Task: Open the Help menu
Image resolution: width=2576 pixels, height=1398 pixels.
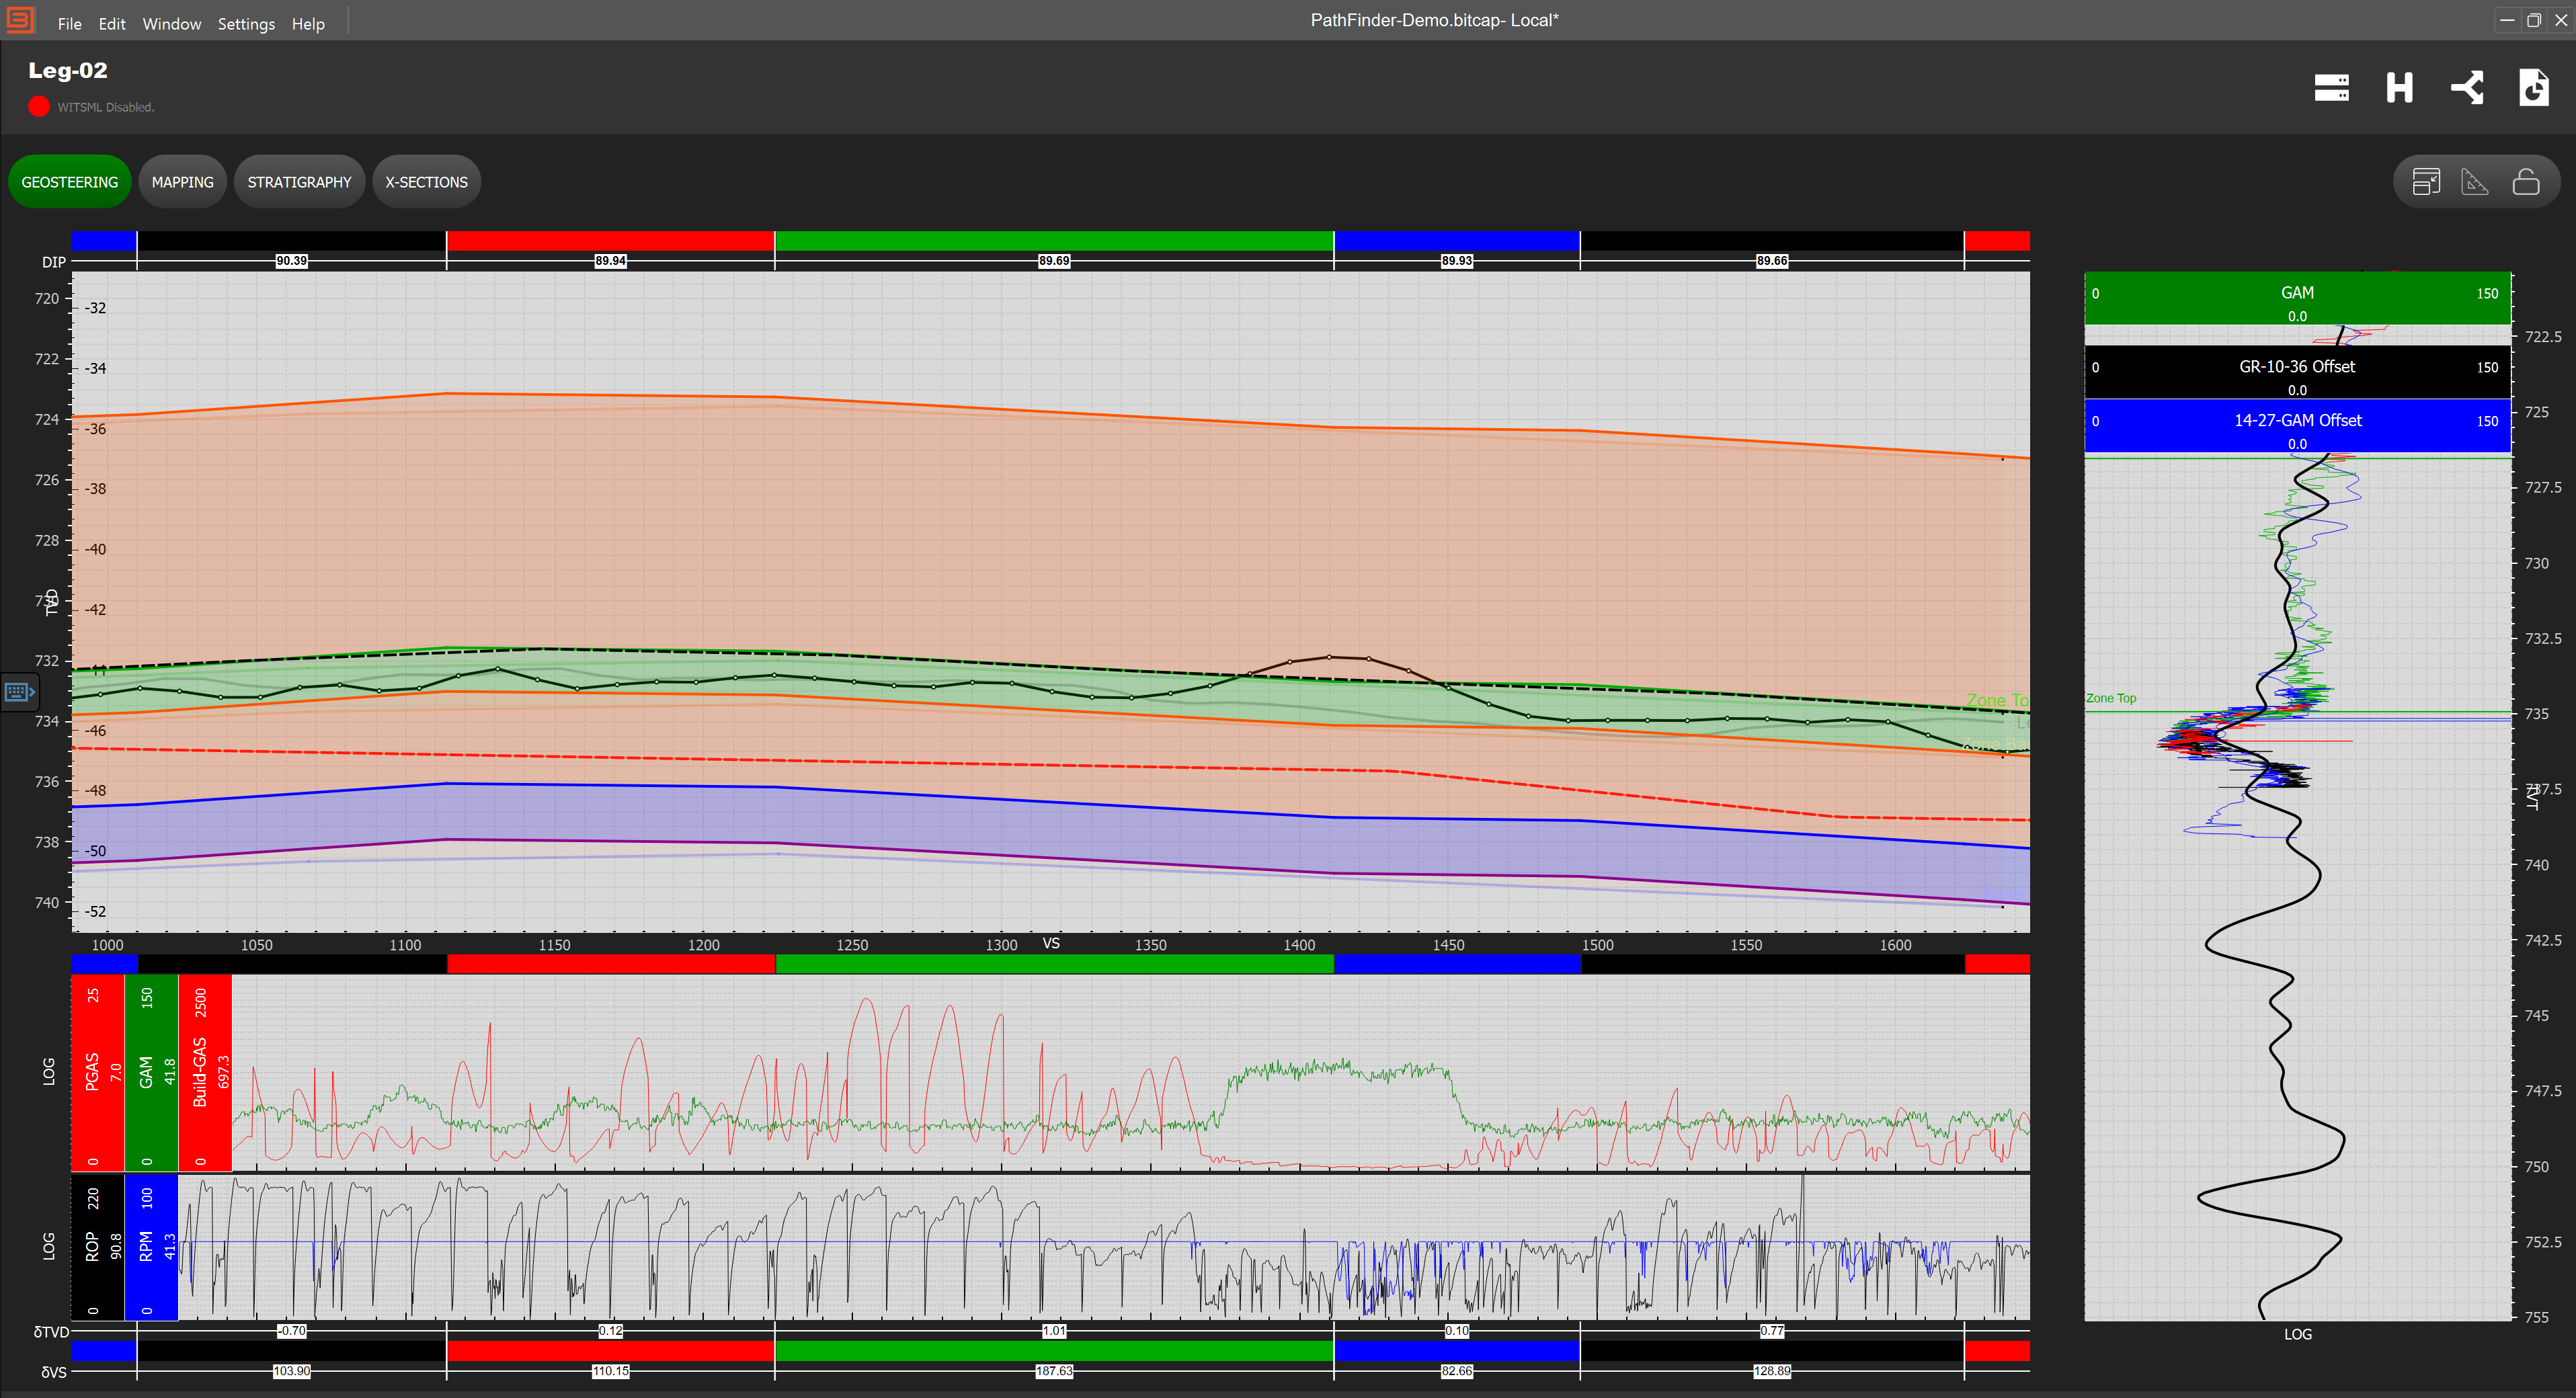Action: (x=308, y=24)
